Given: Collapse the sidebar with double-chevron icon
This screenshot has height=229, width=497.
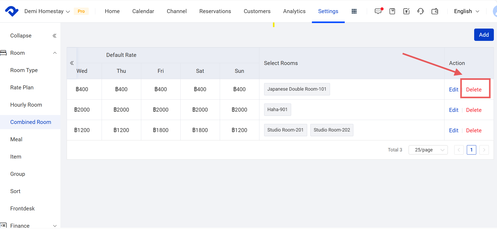Looking at the screenshot, I should pyautogui.click(x=54, y=36).
